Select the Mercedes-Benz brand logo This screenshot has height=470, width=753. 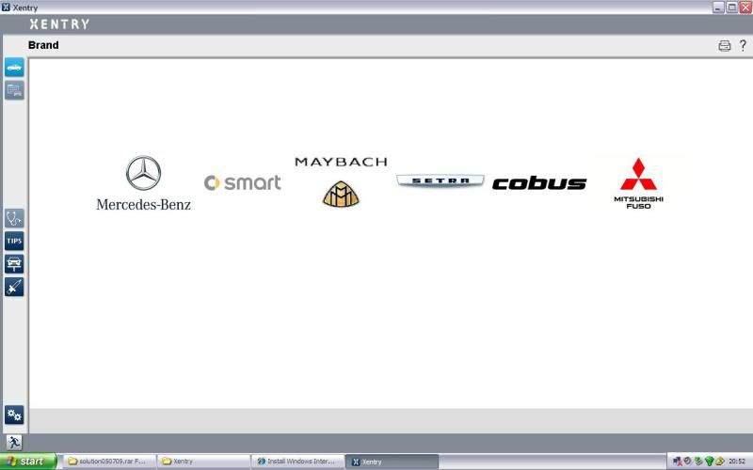coord(143,183)
